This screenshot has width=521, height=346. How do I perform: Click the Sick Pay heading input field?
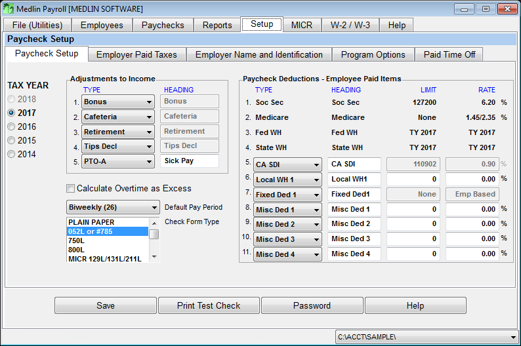tap(190, 161)
